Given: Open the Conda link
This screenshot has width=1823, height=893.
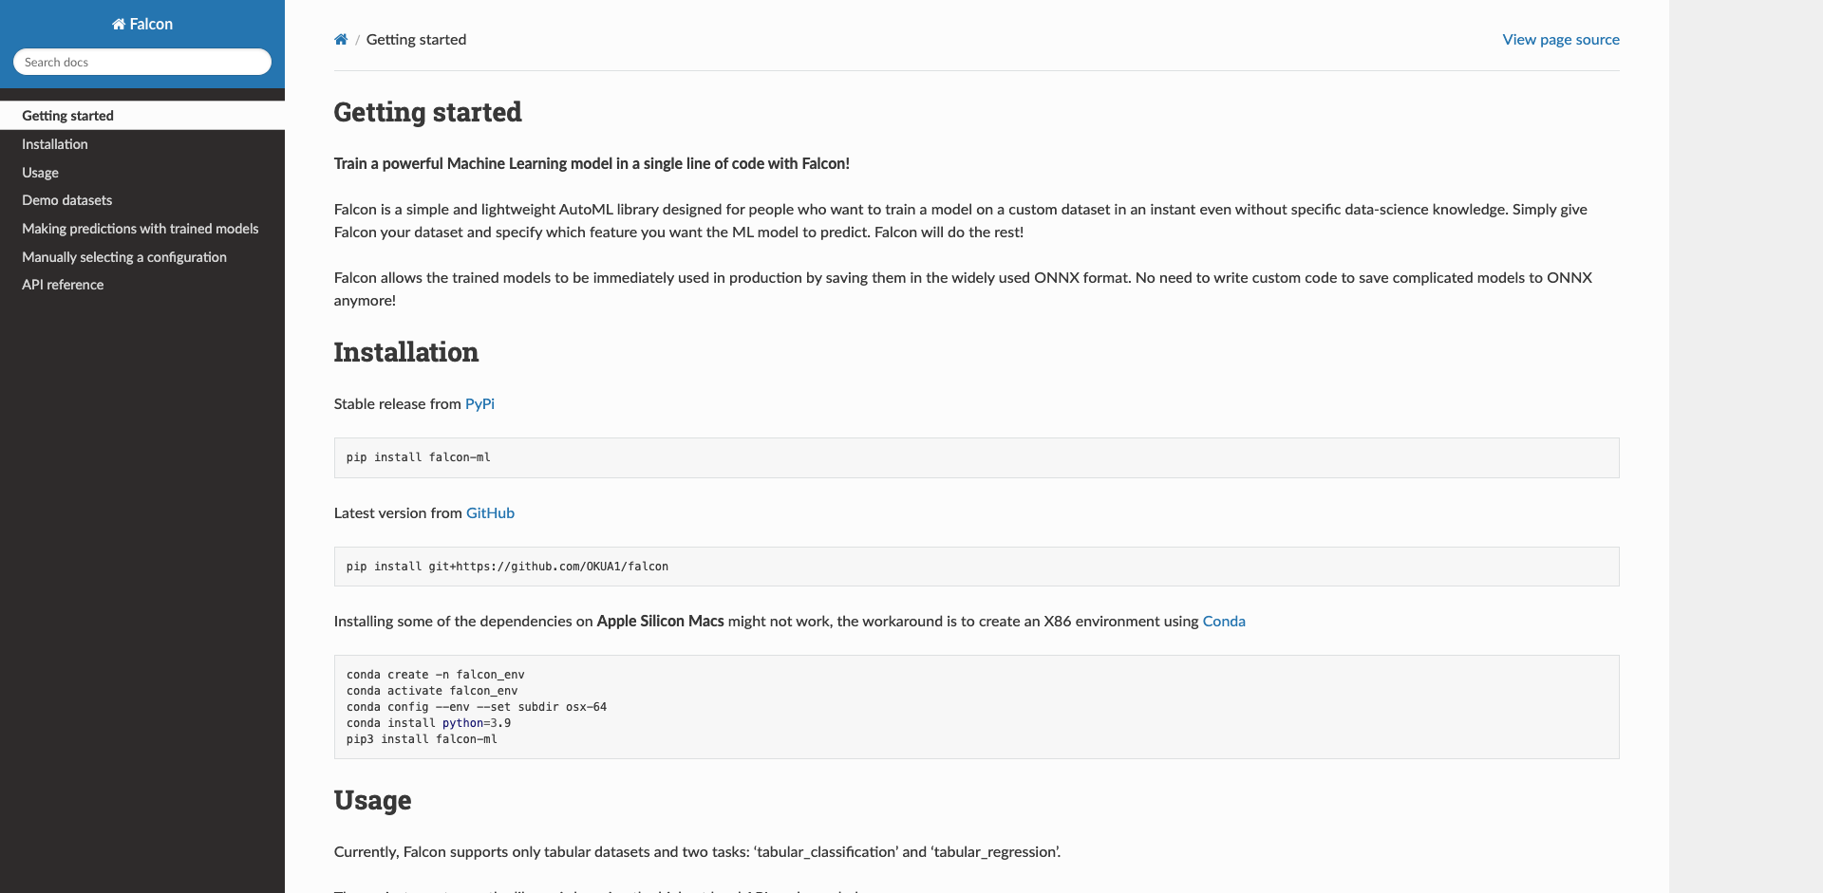Looking at the screenshot, I should (x=1224, y=622).
